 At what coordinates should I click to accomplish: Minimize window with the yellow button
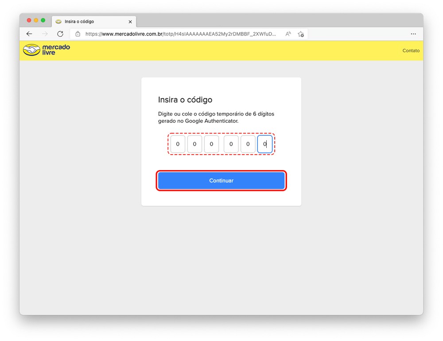(36, 20)
